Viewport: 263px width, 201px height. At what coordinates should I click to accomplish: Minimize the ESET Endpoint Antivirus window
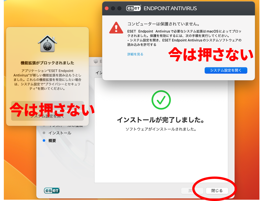pos(113,8)
